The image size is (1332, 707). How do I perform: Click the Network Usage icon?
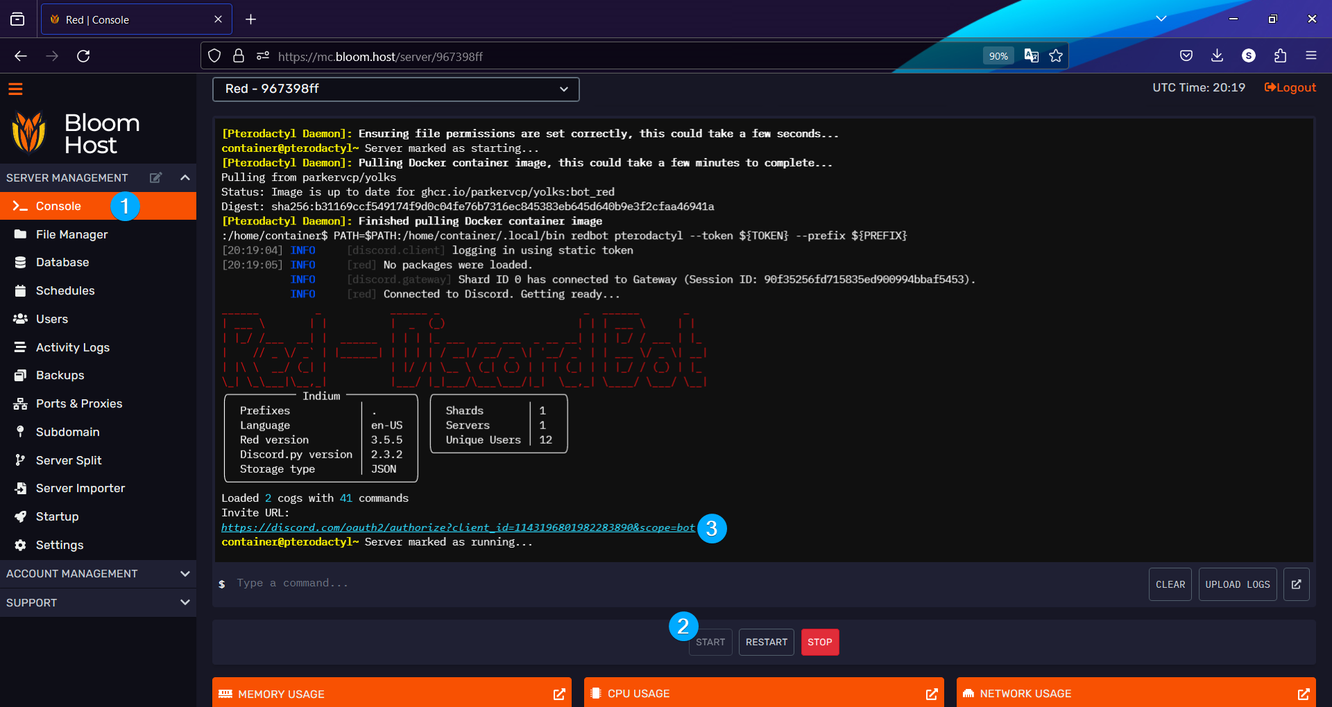[x=968, y=693]
